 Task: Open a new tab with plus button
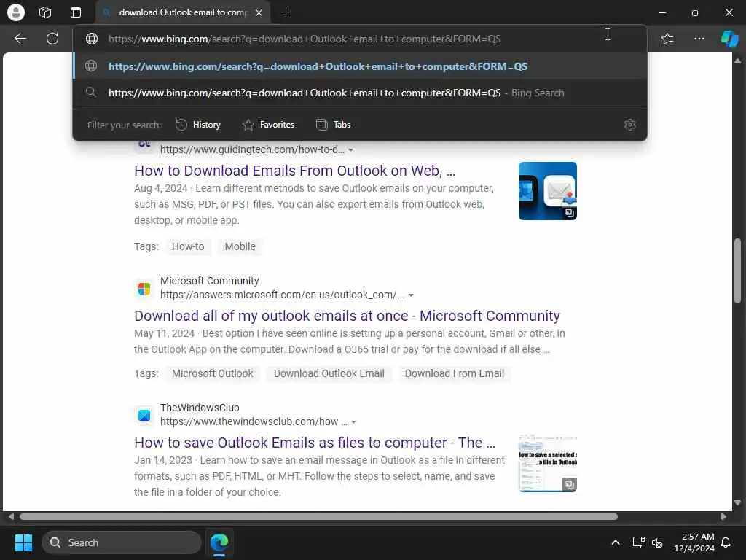click(286, 12)
